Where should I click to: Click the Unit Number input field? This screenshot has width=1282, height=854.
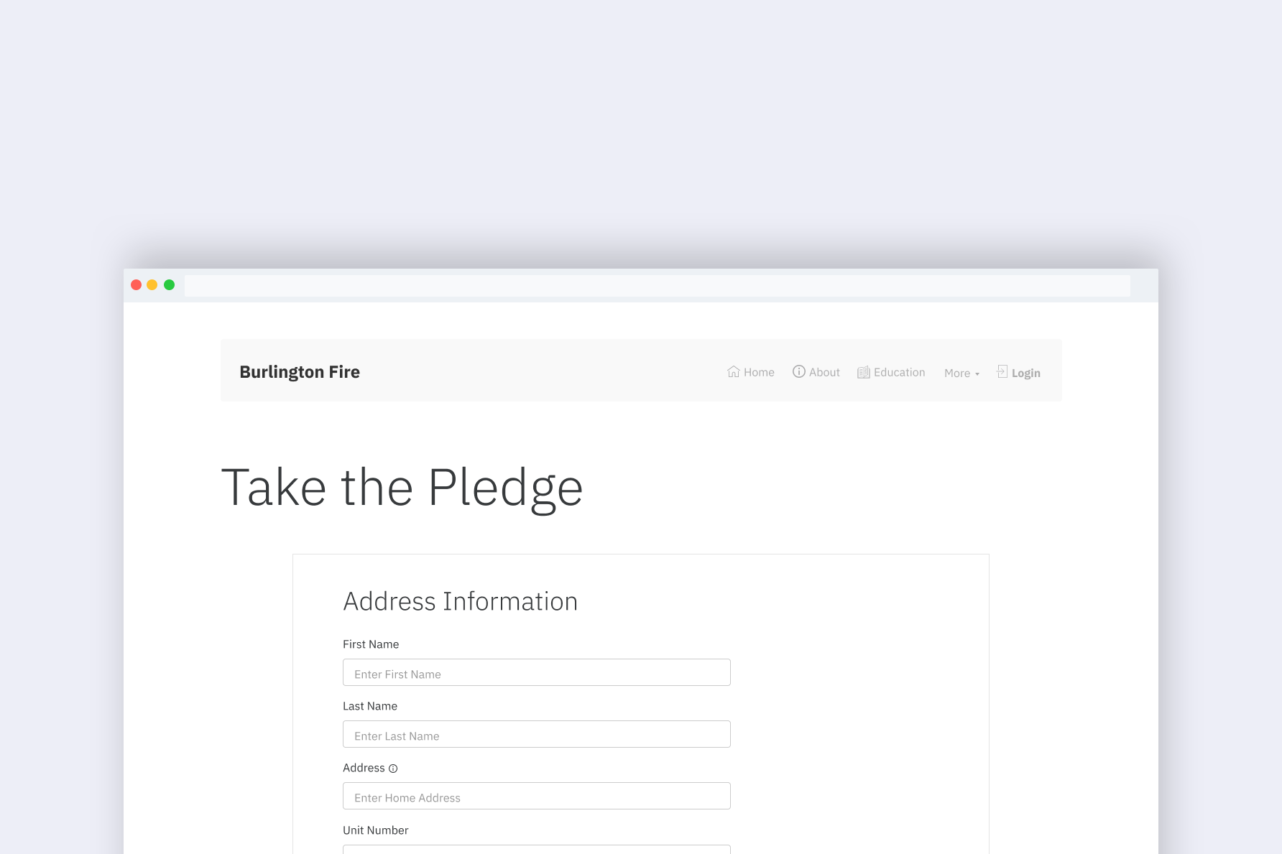[537, 850]
